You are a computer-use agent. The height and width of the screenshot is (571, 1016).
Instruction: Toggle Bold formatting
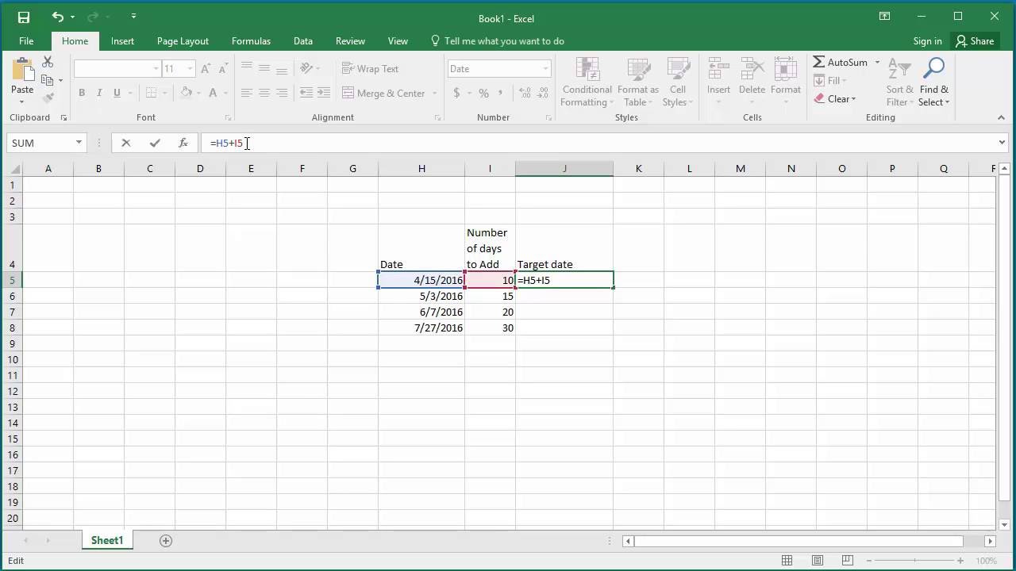82,93
